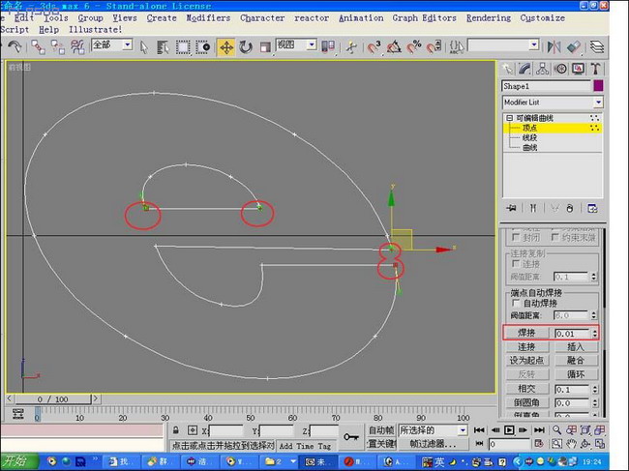629x471 pixels.
Task: Choose the Select Object arrow tool
Action: [x=144, y=47]
